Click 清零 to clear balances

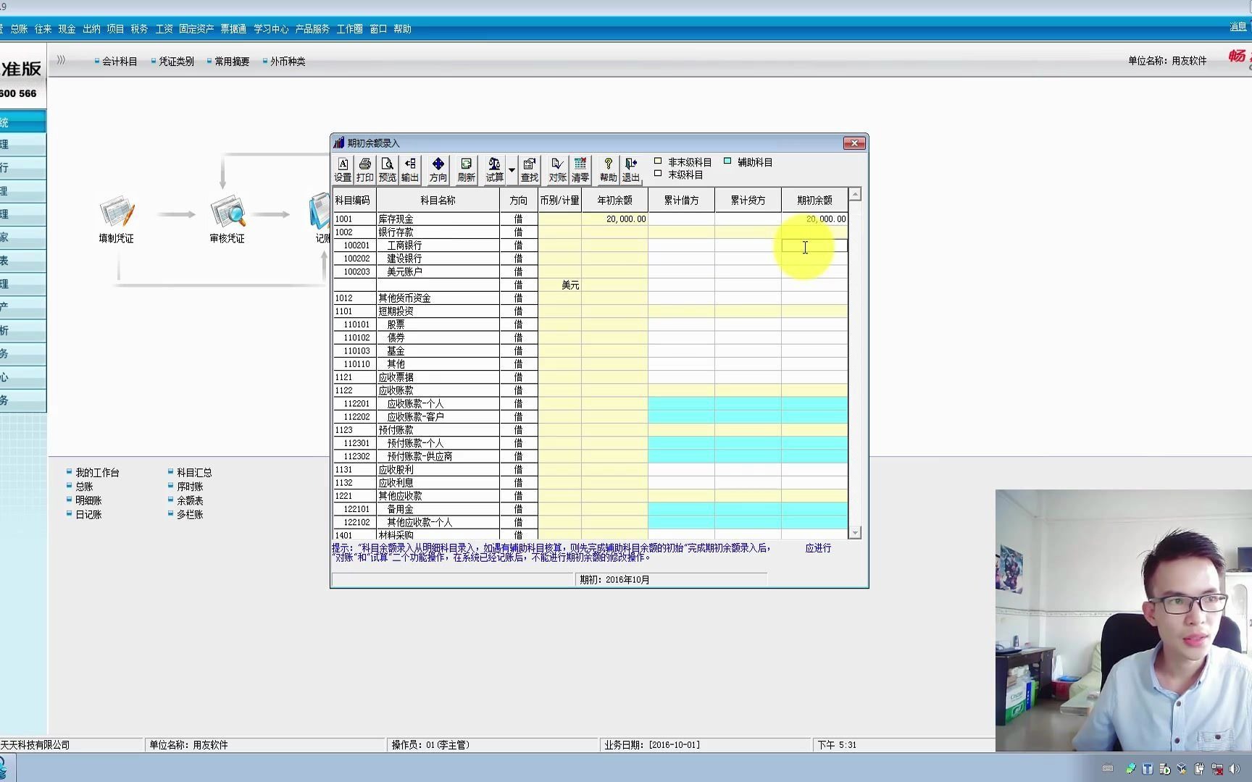pos(580,170)
